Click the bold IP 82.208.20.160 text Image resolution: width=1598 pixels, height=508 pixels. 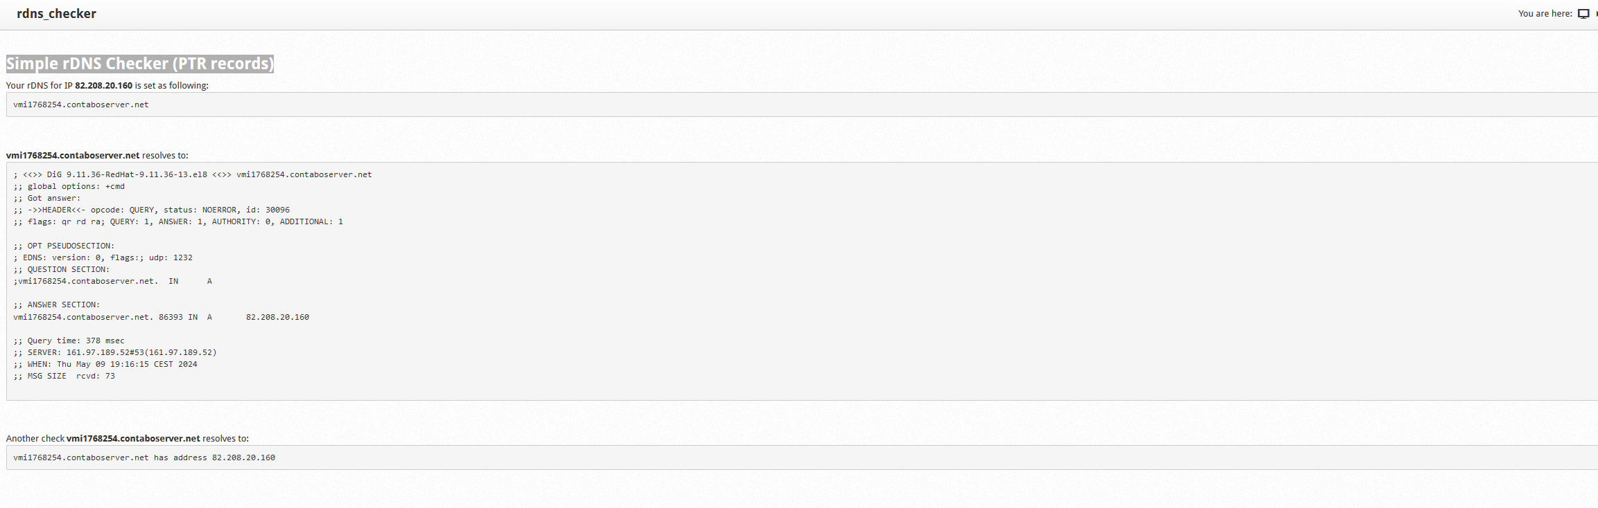[x=103, y=86]
